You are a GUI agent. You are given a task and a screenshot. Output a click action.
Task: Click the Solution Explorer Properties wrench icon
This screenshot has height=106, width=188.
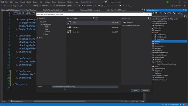pos(179,13)
